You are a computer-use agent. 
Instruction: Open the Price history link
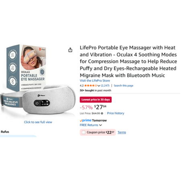(115, 113)
